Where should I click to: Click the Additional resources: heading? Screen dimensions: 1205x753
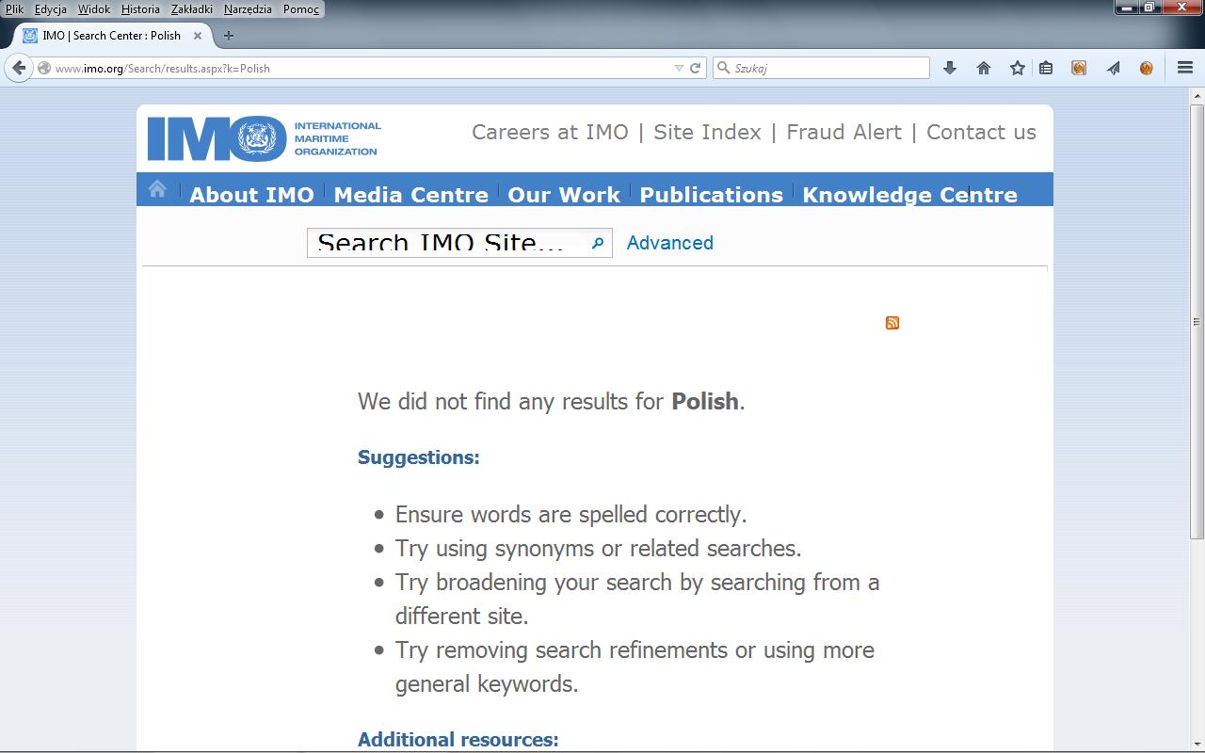coord(458,740)
